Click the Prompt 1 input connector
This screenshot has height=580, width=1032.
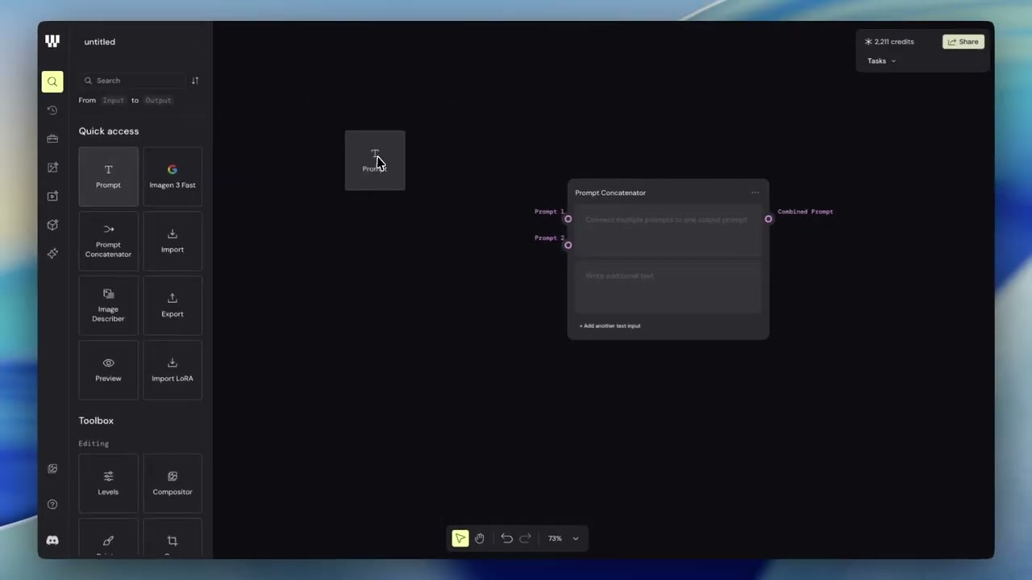(x=568, y=219)
